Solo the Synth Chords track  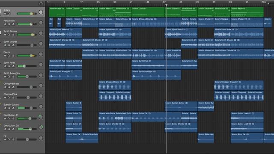pyautogui.click(x=9, y=45)
